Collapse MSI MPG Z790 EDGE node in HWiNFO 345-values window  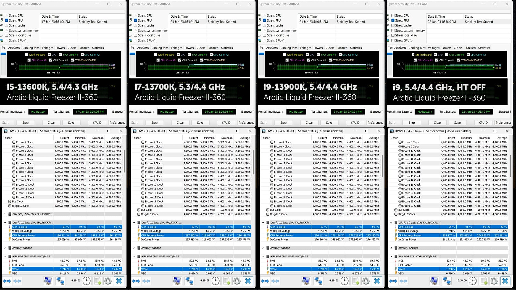tap(391, 256)
